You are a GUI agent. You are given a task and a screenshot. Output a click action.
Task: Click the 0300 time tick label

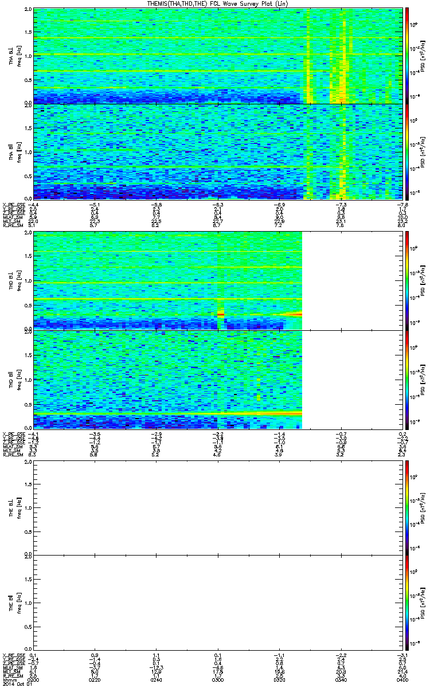click(218, 680)
